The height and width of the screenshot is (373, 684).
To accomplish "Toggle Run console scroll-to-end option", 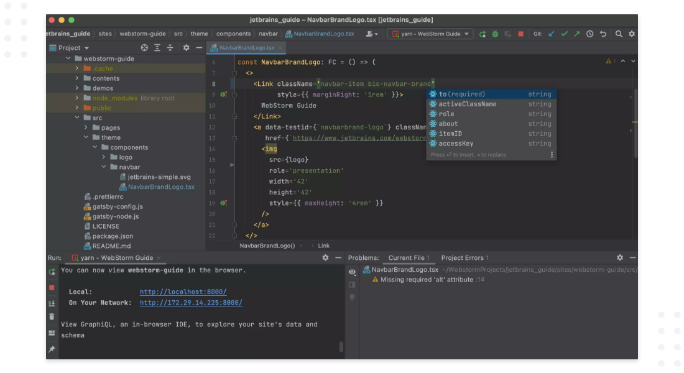I will point(52,303).
